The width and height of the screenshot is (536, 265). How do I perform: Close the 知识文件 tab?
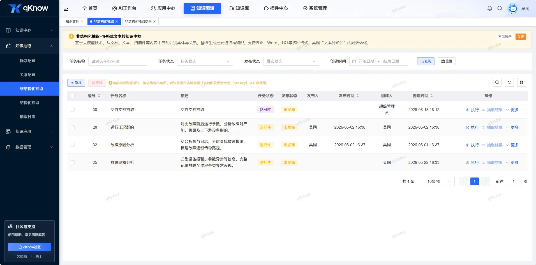point(82,22)
